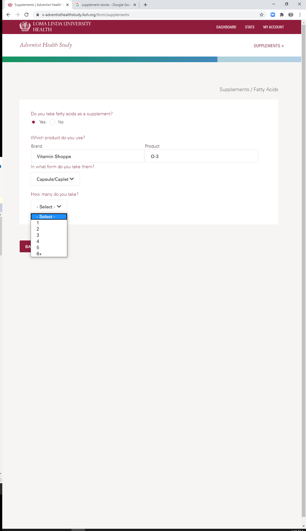Select Yes for fatty acids supplement

[x=33, y=122]
